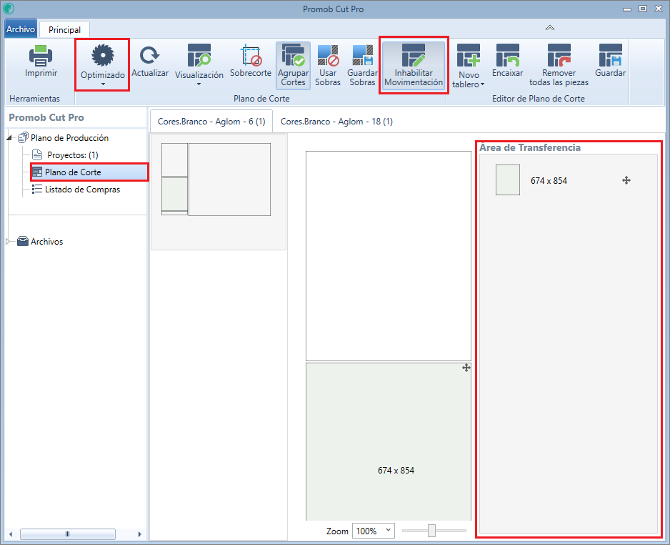The height and width of the screenshot is (545, 670).
Task: Collapse the Plano de Producción tree node
Action: tap(9, 138)
